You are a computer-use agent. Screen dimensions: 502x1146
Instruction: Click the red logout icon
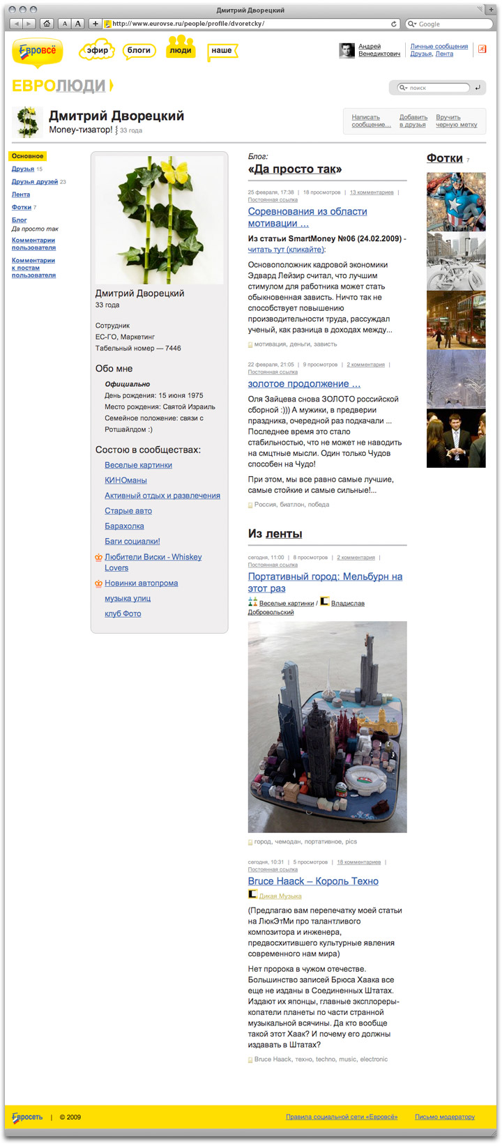[481, 49]
